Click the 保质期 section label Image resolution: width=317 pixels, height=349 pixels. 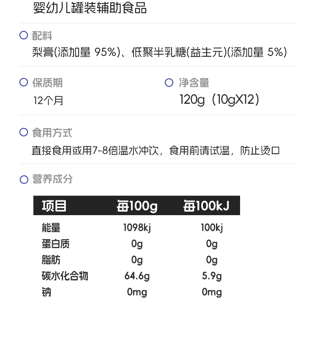(47, 83)
